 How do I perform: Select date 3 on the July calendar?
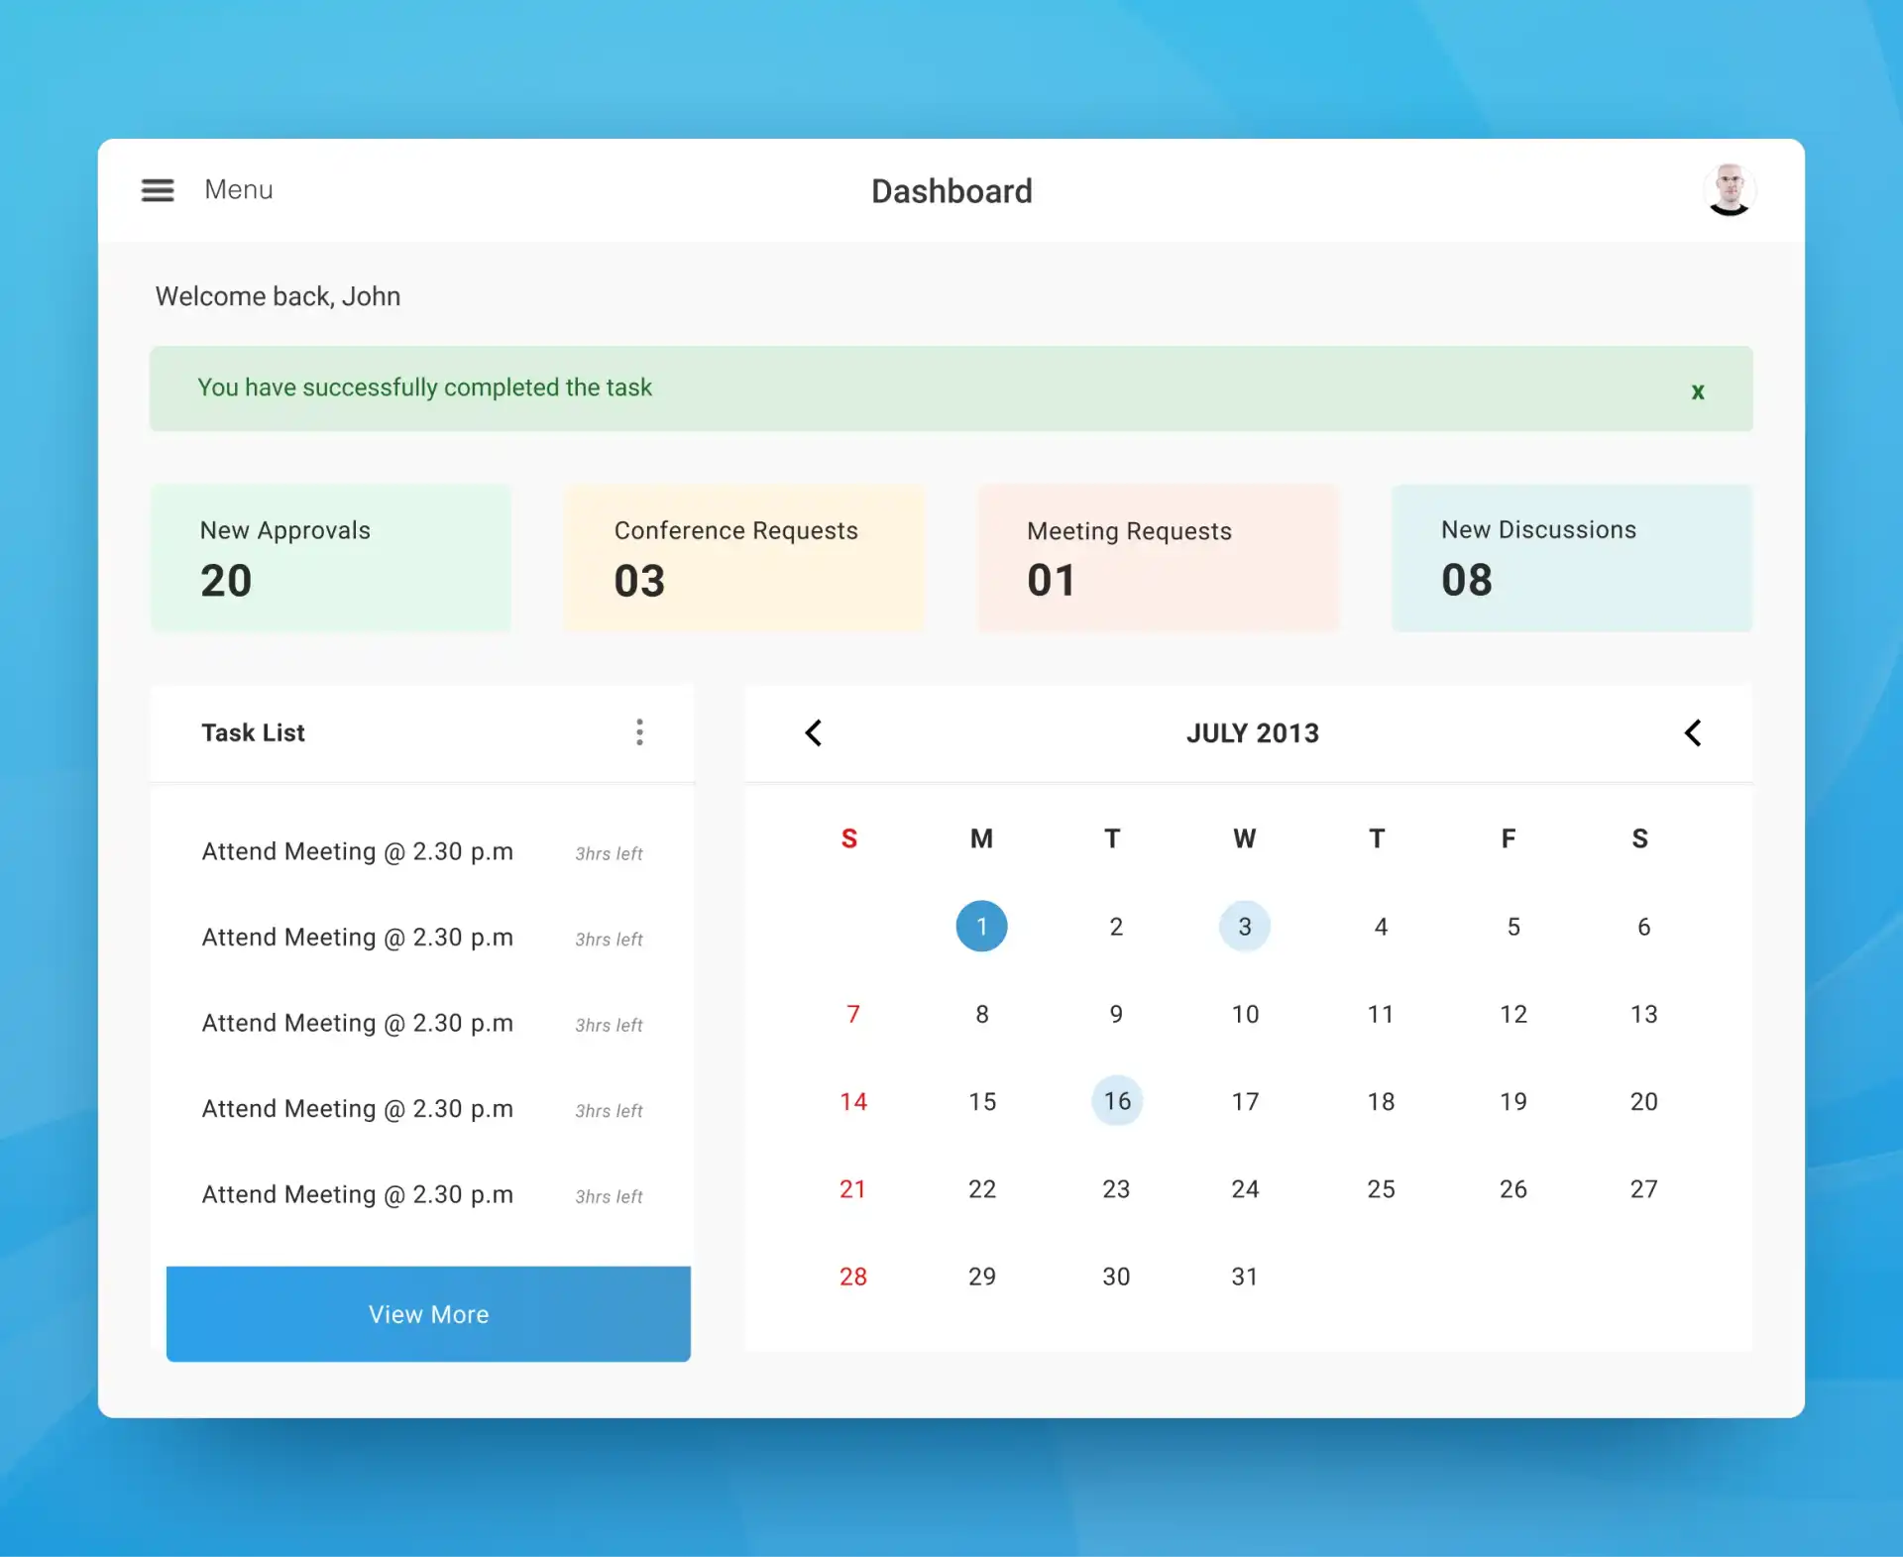1246,927
